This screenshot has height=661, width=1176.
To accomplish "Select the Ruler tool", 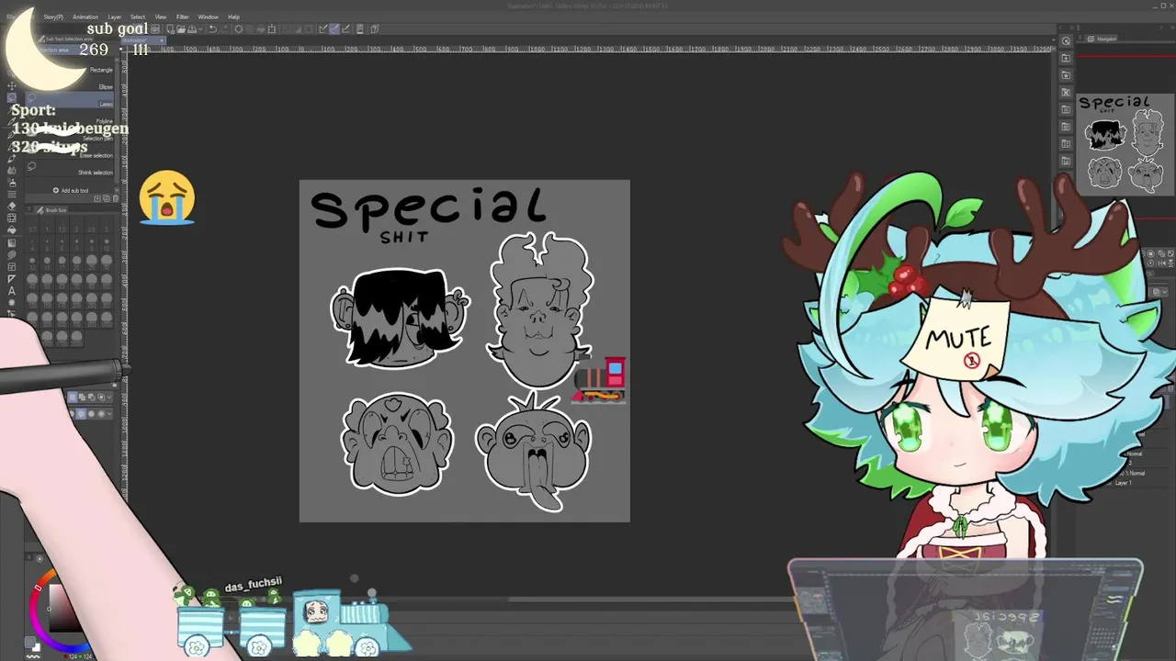I will (11, 278).
